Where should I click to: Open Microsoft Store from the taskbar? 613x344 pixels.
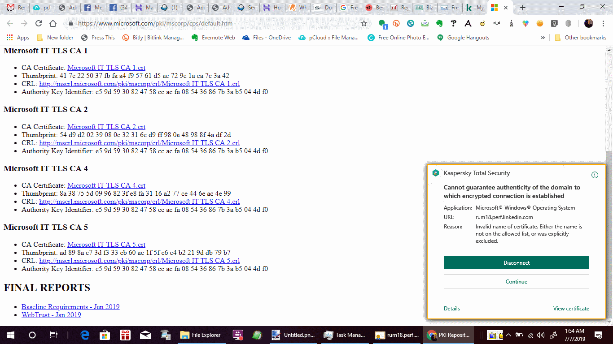coord(105,335)
